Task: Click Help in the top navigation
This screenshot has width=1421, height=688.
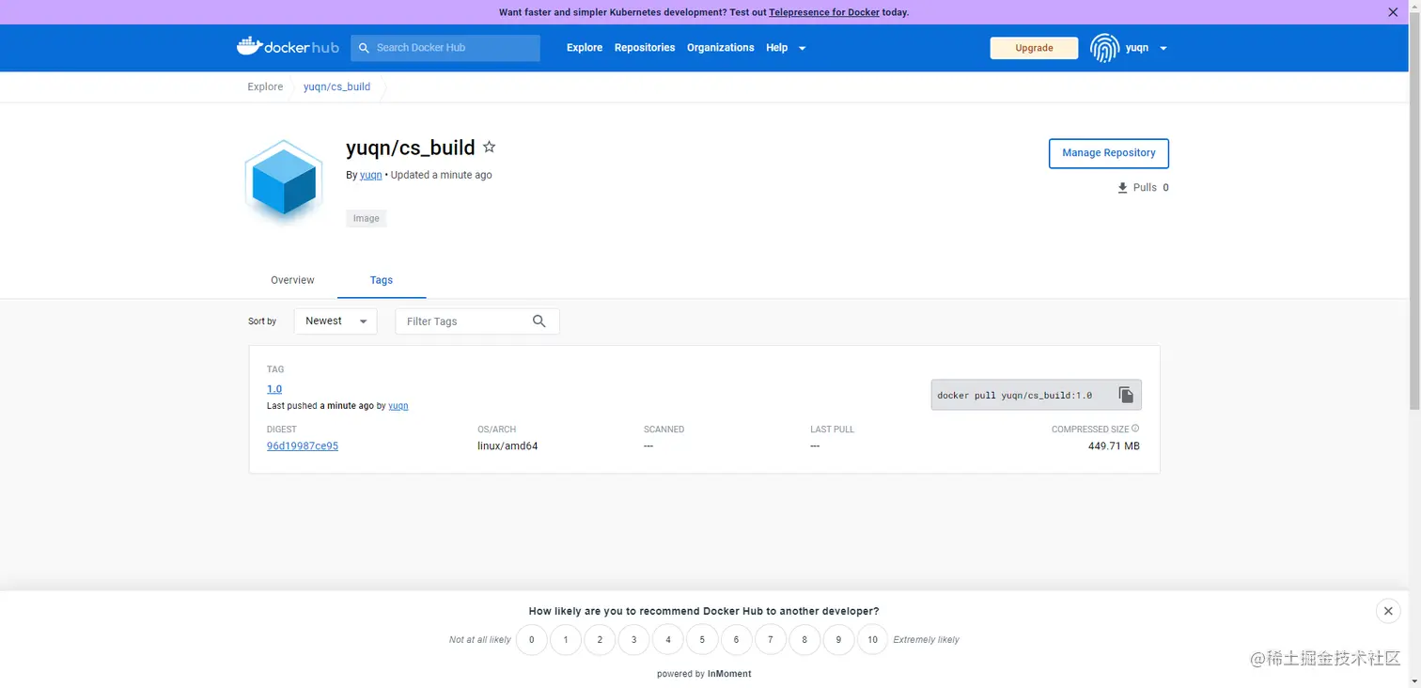Action: point(776,48)
